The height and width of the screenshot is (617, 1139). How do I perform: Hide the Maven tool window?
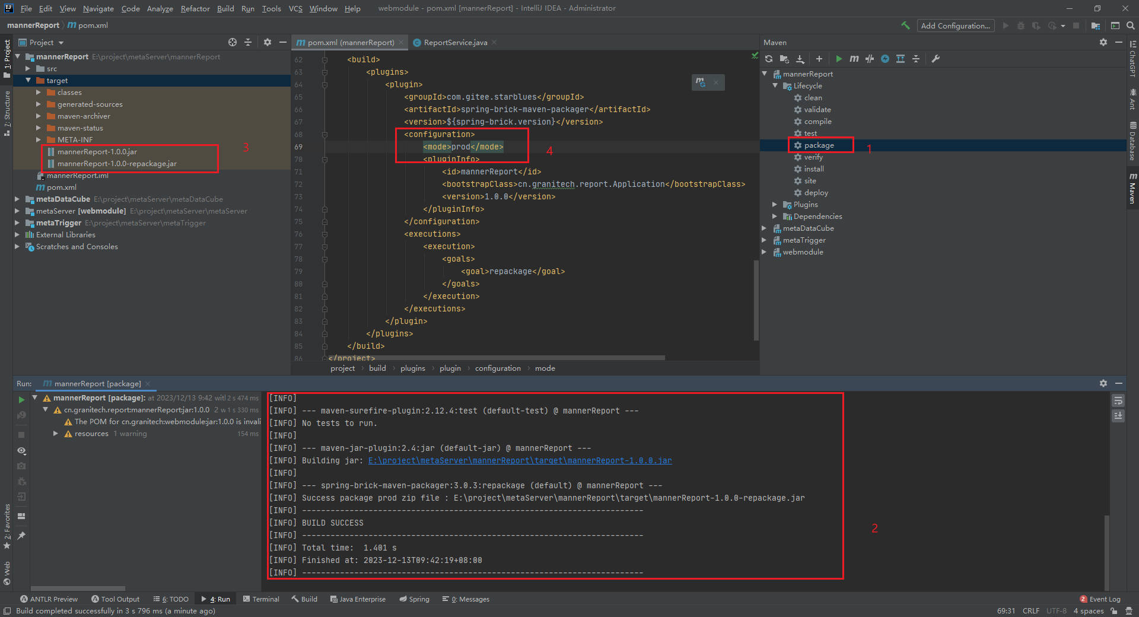[x=1119, y=42]
